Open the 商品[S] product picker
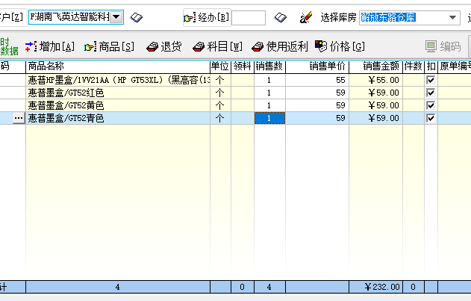Viewport: 471px width, 301px height. pos(109,46)
